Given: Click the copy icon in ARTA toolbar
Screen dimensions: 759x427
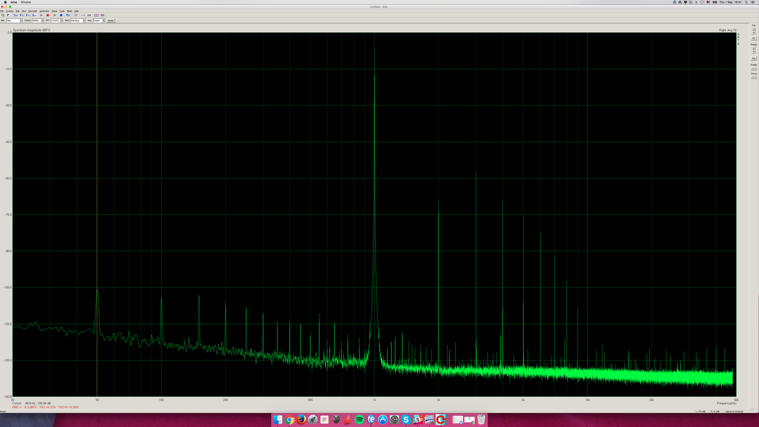Looking at the screenshot, I should pos(3,15).
